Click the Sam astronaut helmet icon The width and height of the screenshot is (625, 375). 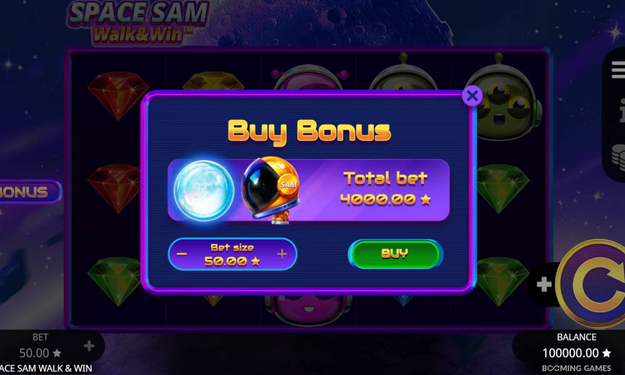pyautogui.click(x=271, y=190)
